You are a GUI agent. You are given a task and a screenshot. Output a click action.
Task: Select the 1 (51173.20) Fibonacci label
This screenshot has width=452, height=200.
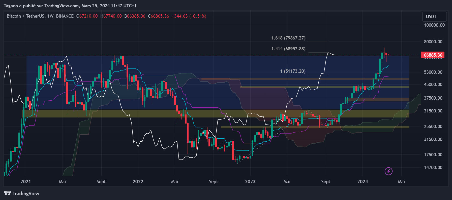(293, 71)
